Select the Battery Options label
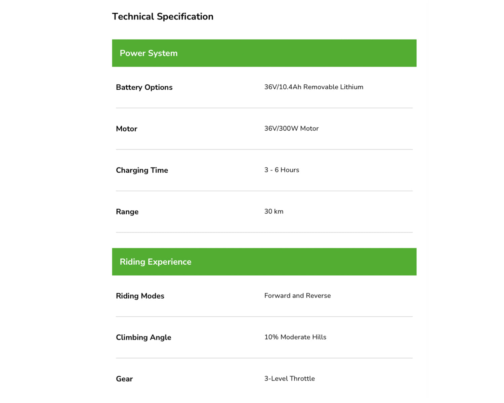 click(x=144, y=87)
